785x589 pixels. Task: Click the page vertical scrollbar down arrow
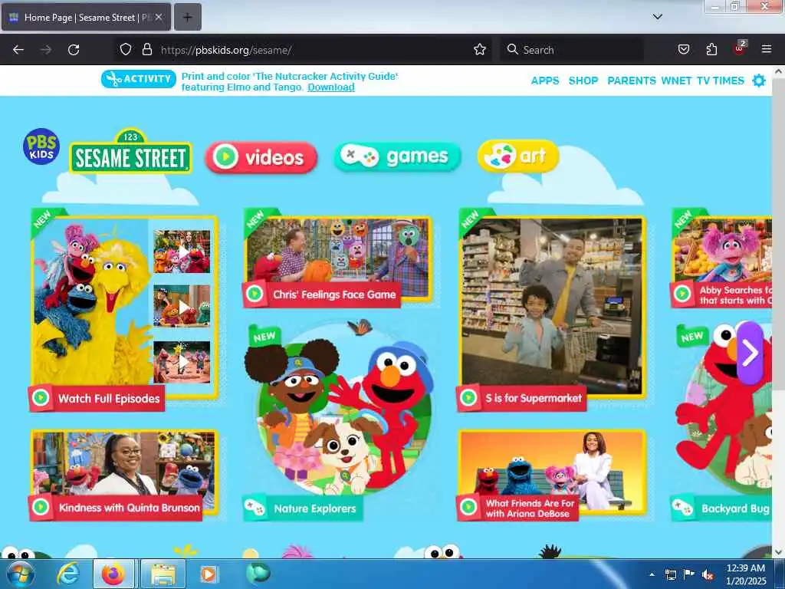click(778, 552)
